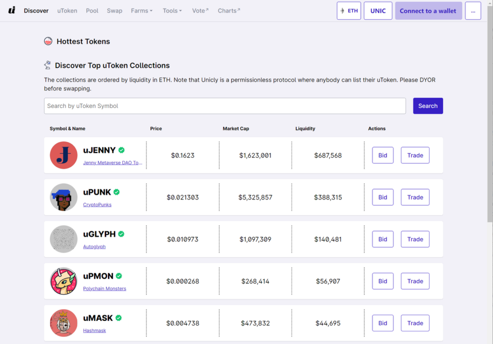Image resolution: width=493 pixels, height=344 pixels.
Task: Click the Symbol & Name column header
Action: [x=67, y=128]
